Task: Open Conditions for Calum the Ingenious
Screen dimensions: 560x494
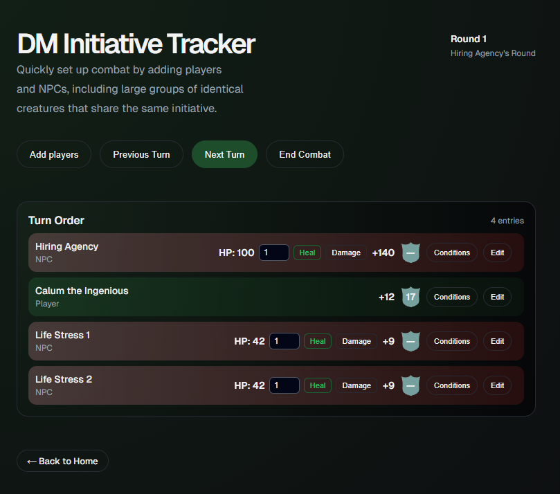Action: pyautogui.click(x=452, y=297)
